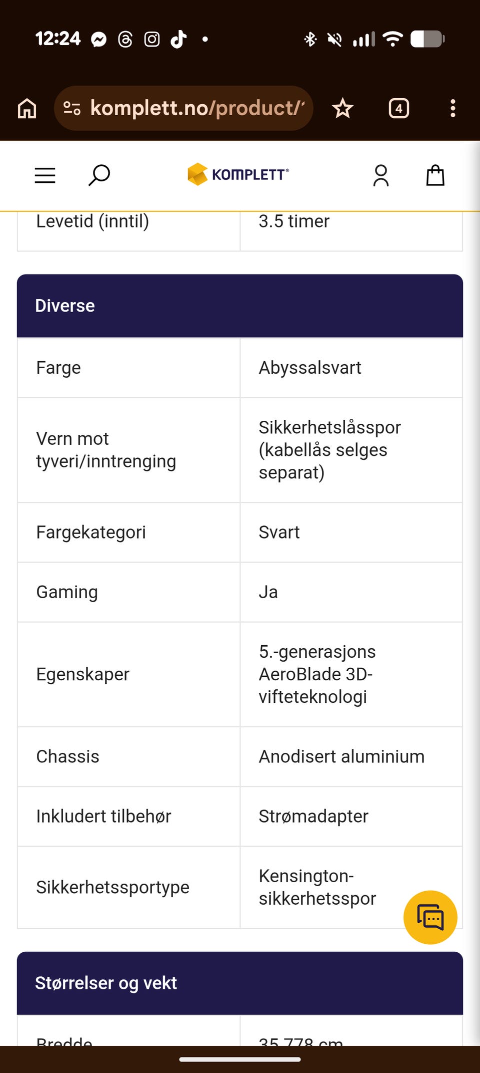The image size is (480, 1073).
Task: Tap the Messenger notification status icon
Action: tap(99, 39)
